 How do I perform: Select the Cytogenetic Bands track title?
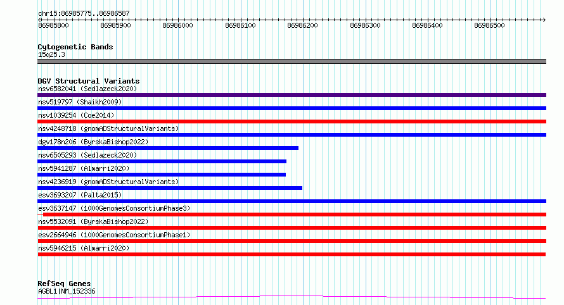point(75,47)
